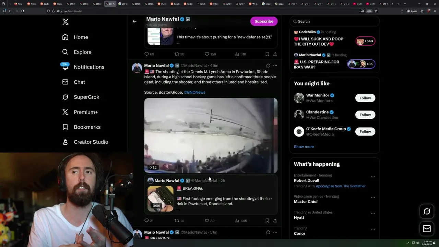Open the Apocalypse Now trending link
Image resolution: width=439 pixels, height=247 pixels.
pos(329,186)
